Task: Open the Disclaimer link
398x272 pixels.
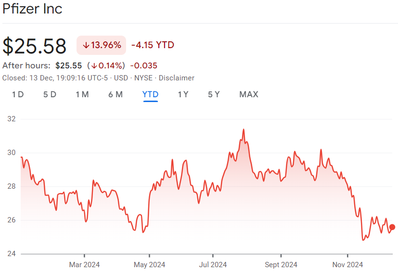Action: click(x=177, y=78)
